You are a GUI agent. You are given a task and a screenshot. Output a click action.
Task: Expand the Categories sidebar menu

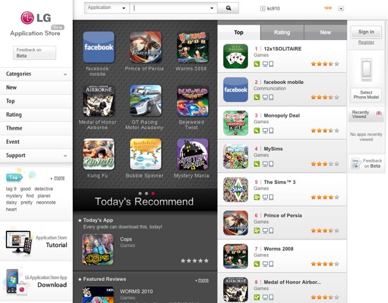click(36, 74)
